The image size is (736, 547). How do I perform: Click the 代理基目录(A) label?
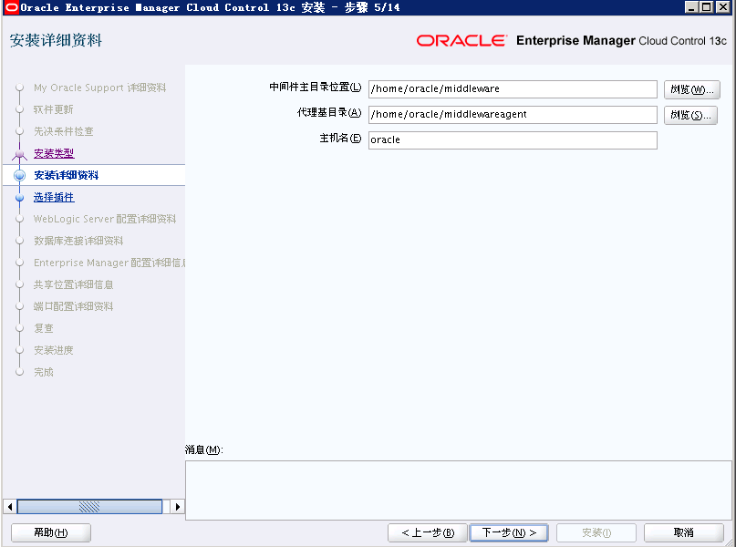tap(329, 112)
